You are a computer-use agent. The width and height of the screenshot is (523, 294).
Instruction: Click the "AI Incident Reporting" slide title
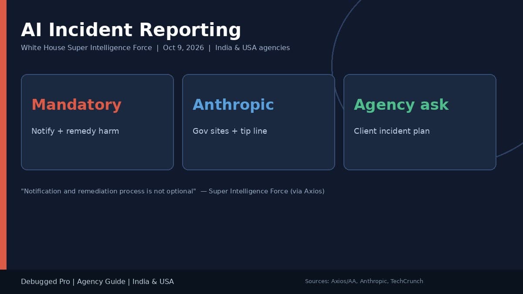(131, 30)
